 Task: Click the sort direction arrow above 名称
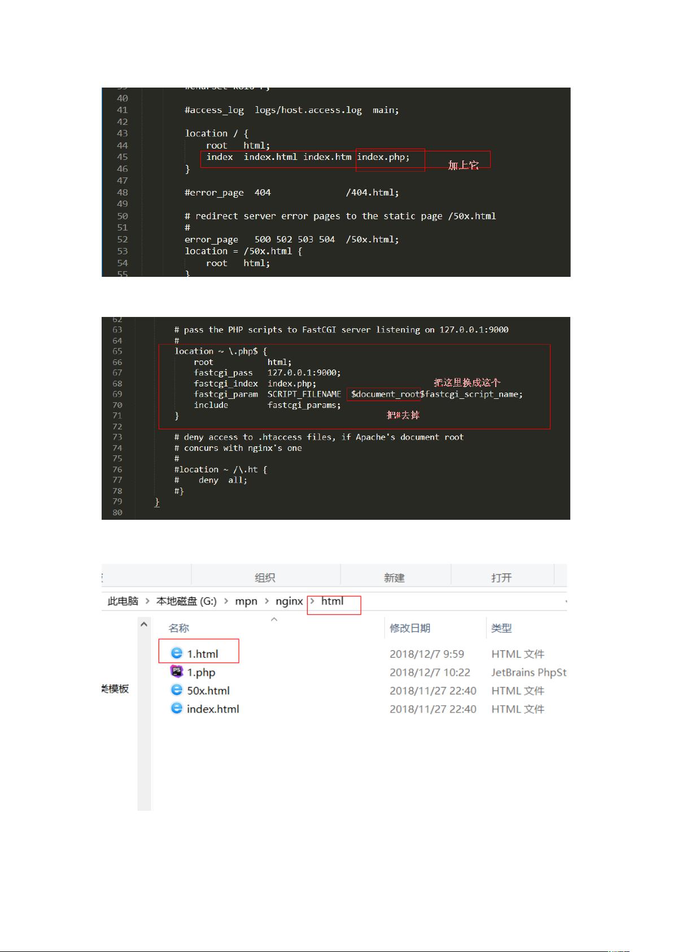[x=274, y=620]
